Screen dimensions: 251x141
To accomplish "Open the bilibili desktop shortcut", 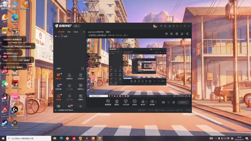I will coord(15,97).
